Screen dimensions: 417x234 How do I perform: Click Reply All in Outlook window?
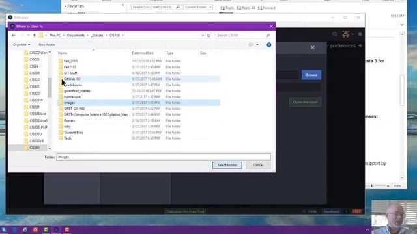click(x=246, y=8)
